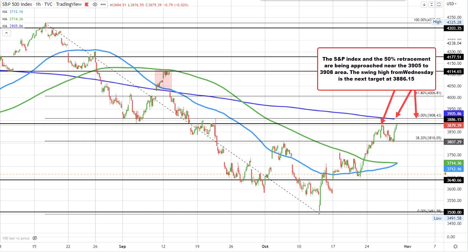Viewport: 468px width, 252px height.
Task: Click the maximize chart pane button
Action: point(439,4)
